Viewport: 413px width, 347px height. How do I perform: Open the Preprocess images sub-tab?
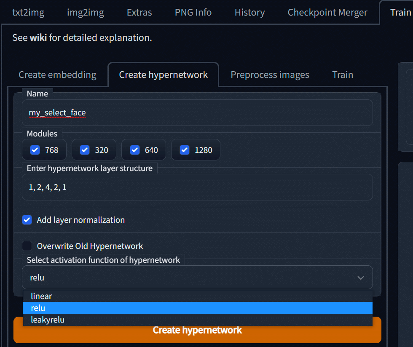click(270, 74)
